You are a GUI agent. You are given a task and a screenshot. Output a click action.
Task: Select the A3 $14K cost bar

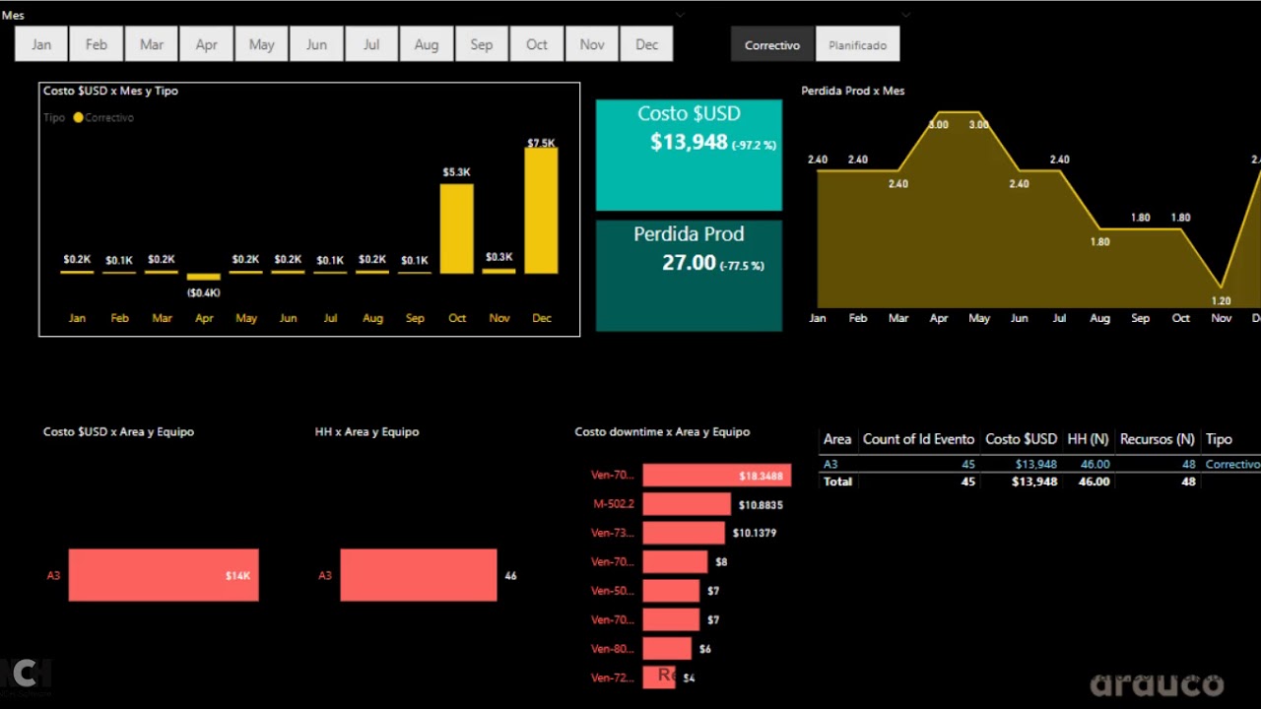click(x=164, y=575)
